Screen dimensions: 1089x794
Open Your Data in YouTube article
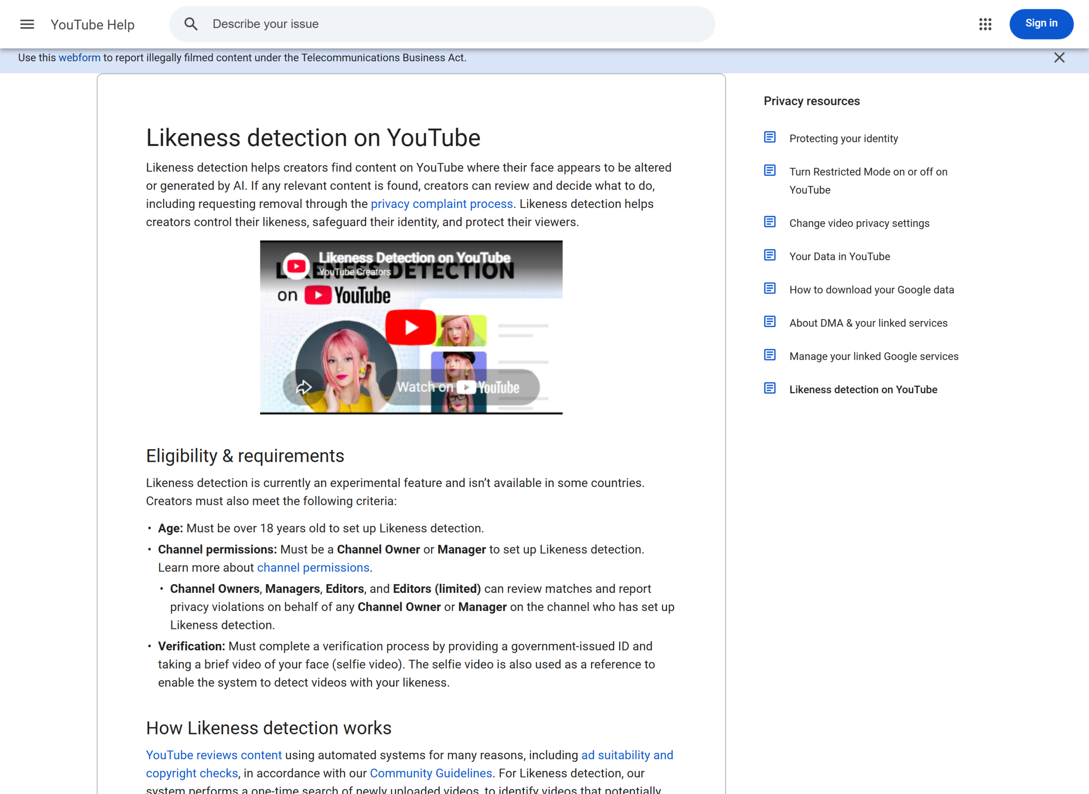(x=839, y=256)
